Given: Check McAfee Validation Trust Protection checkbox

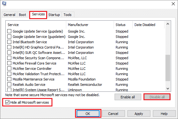Looking at the screenshot, I should pos(9,74).
